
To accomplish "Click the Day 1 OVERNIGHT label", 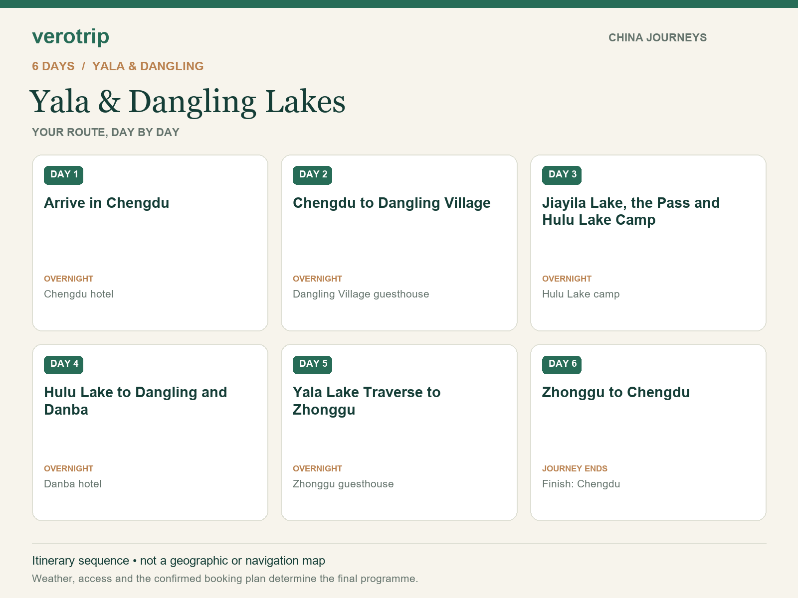I will pyautogui.click(x=69, y=279).
